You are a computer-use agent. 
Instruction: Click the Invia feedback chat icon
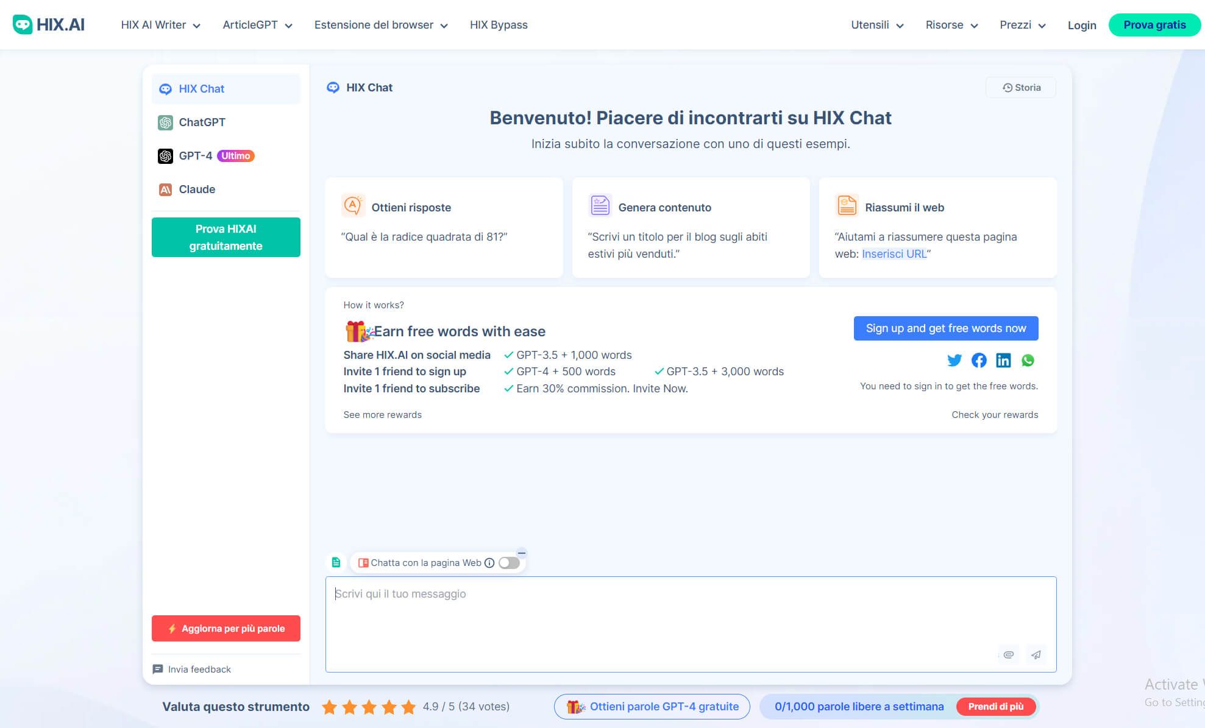tap(158, 670)
